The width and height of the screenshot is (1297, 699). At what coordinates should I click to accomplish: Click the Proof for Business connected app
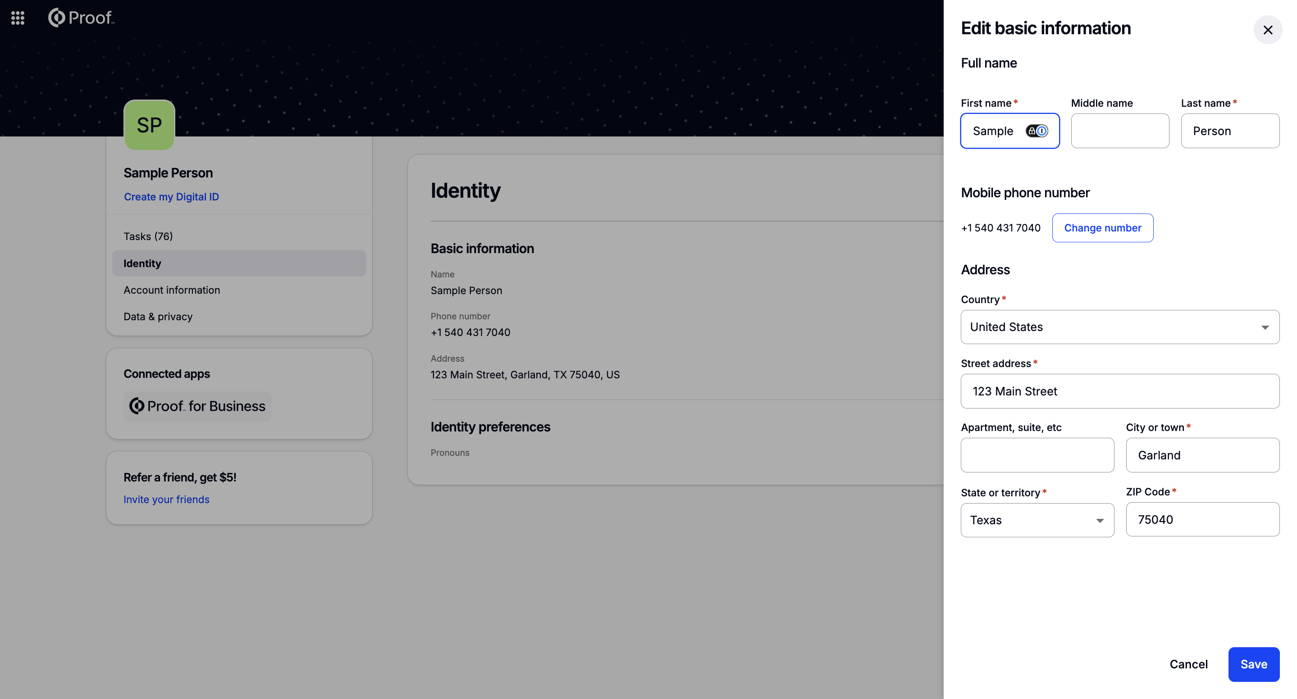[x=197, y=406]
